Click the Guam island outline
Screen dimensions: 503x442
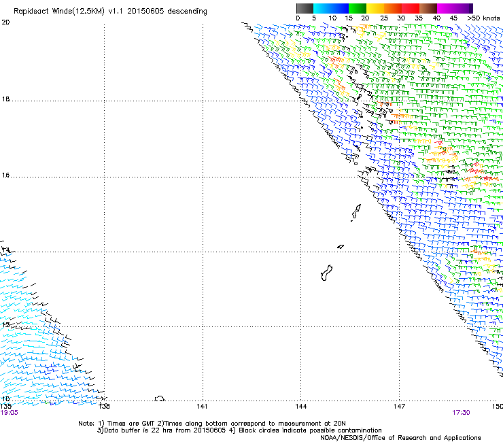(326, 273)
